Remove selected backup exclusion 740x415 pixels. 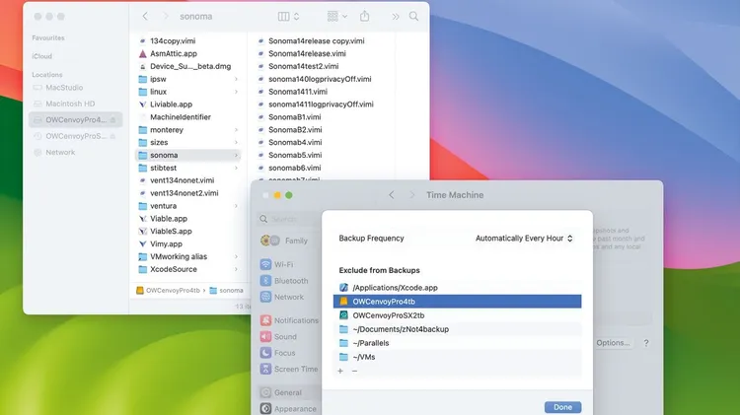coord(354,372)
